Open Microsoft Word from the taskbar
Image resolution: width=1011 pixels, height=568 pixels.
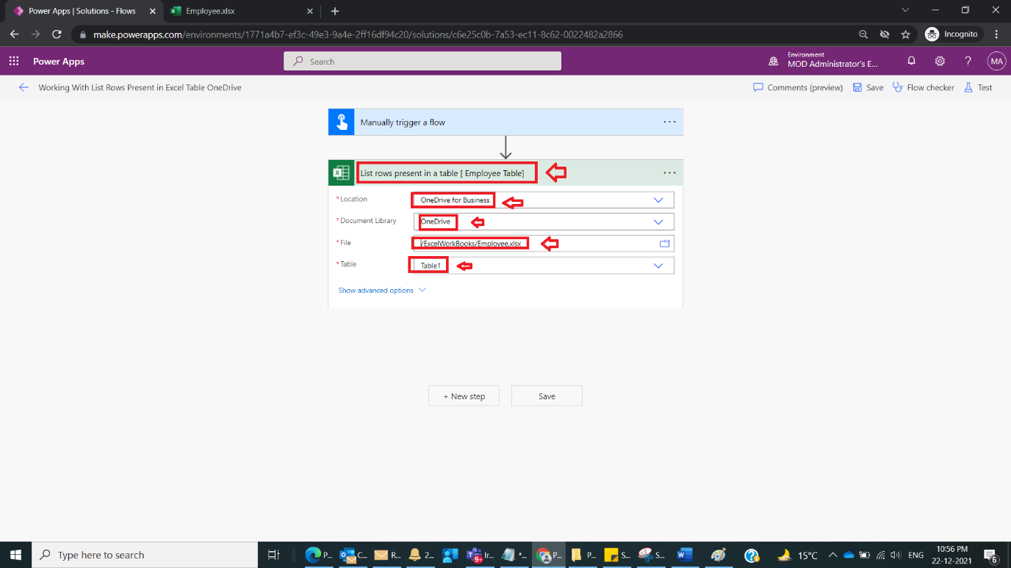tap(685, 555)
